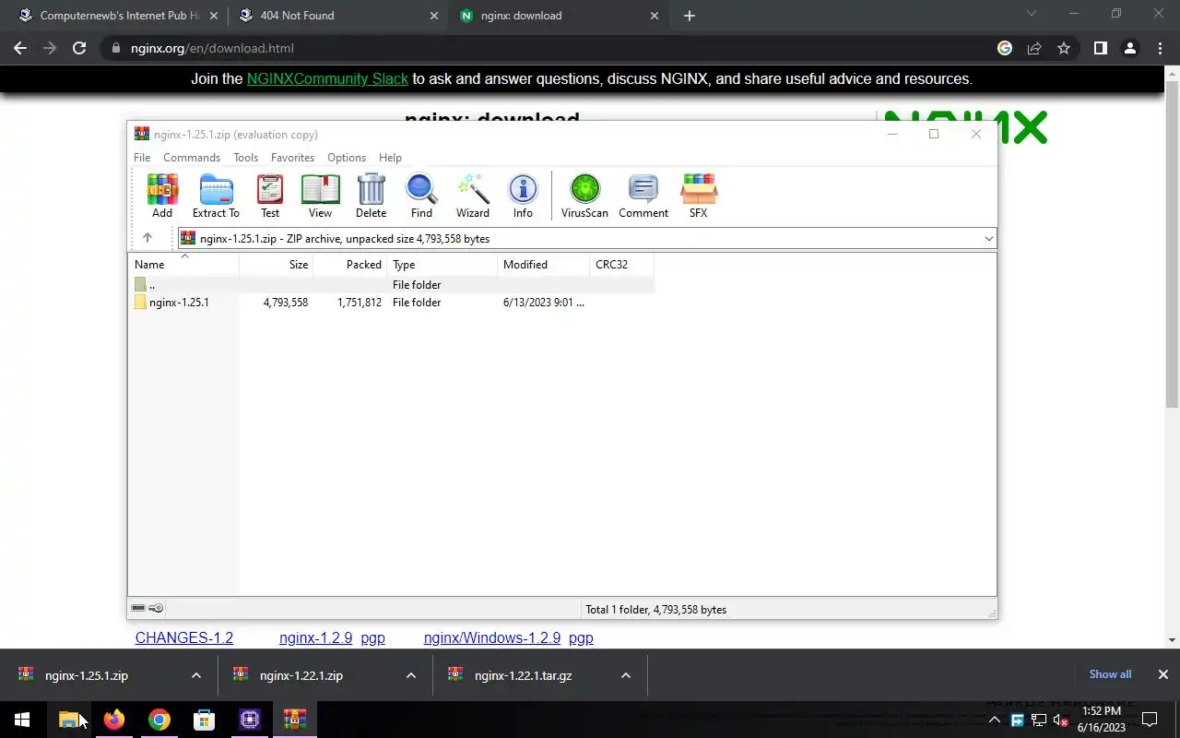The image size is (1180, 738).
Task: Launch Firefox from taskbar
Action: click(x=113, y=720)
